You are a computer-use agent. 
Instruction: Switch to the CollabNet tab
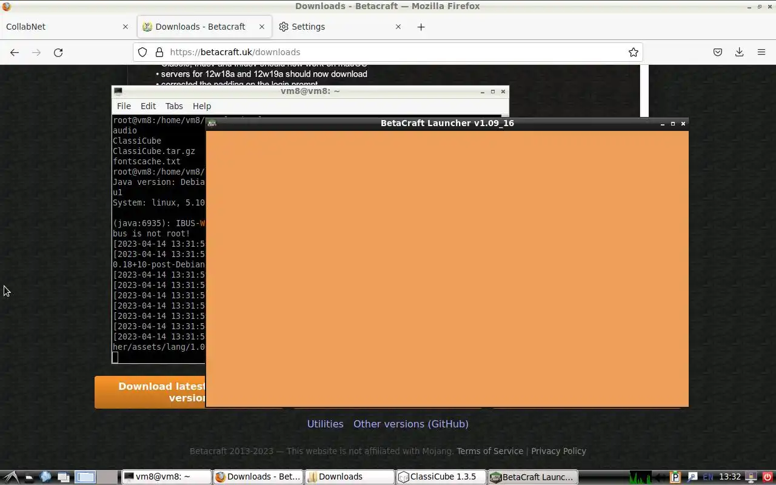pos(68,27)
